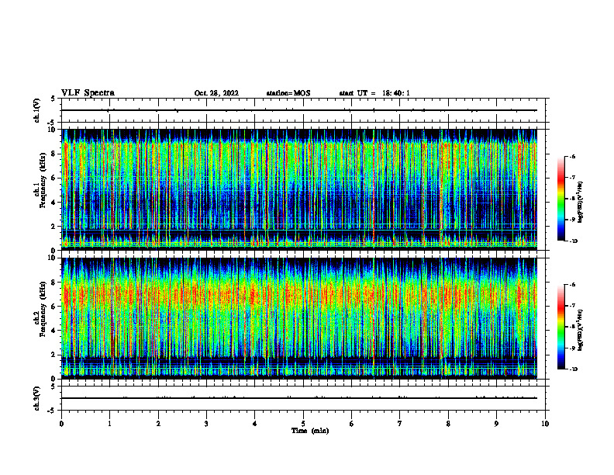Image resolution: width=614 pixels, height=475 pixels.
Task: Click the "-10" label on ch.1 colorbar
Action: 573,241
